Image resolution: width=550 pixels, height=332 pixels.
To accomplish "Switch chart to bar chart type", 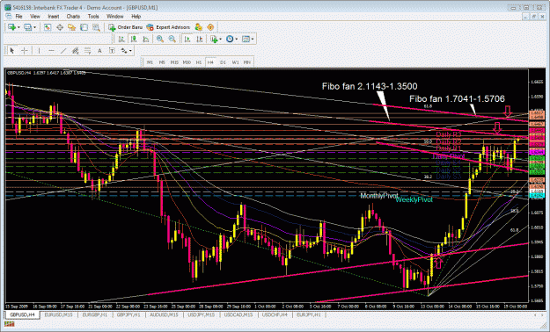I will point(121,40).
